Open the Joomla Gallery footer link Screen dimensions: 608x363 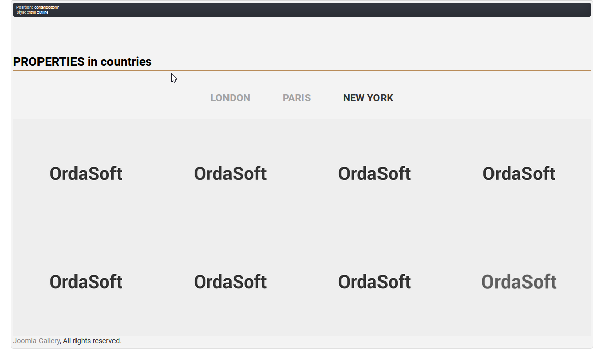pyautogui.click(x=36, y=341)
